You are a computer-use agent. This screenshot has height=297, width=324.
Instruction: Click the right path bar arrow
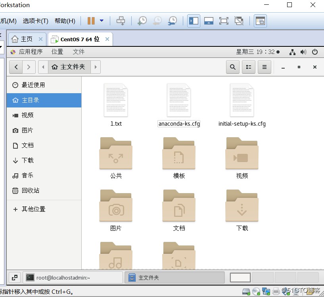click(96, 67)
